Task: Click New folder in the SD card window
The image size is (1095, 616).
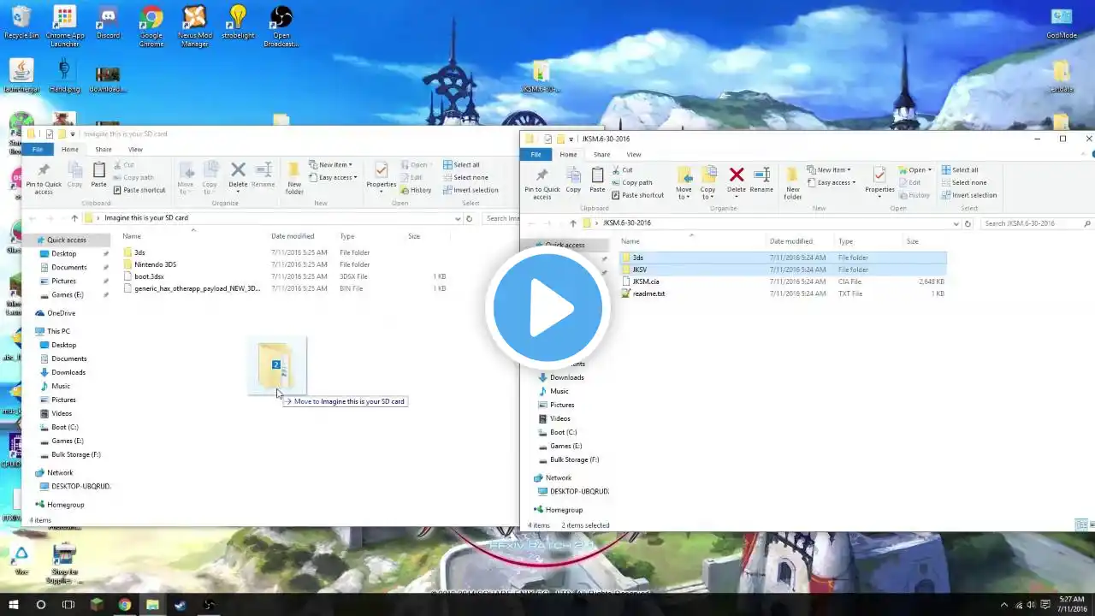Action: [x=294, y=178]
